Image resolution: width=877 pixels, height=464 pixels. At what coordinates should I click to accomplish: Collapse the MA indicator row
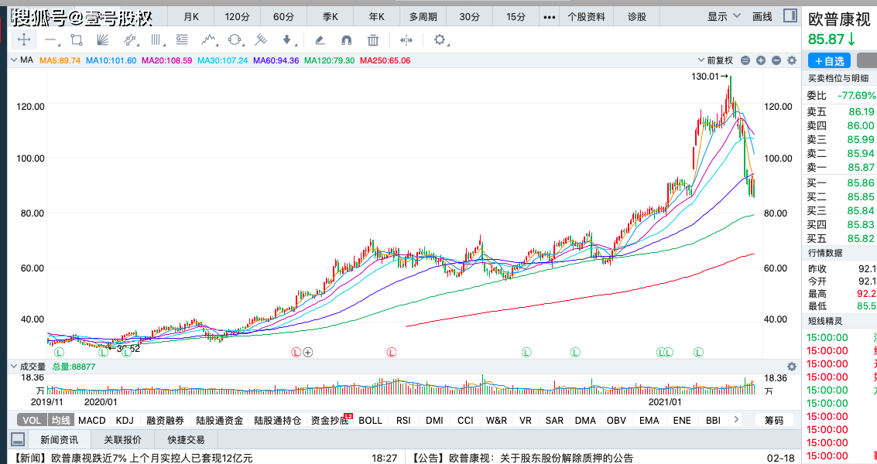[x=13, y=59]
